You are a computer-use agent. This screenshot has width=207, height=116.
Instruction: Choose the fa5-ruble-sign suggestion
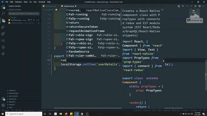point(93,35)
